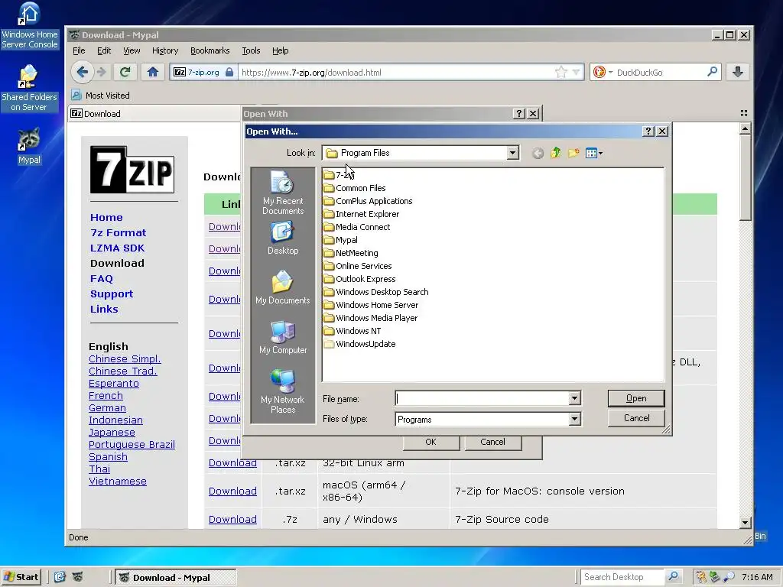Expand the File name dropdown arrow

pos(574,398)
